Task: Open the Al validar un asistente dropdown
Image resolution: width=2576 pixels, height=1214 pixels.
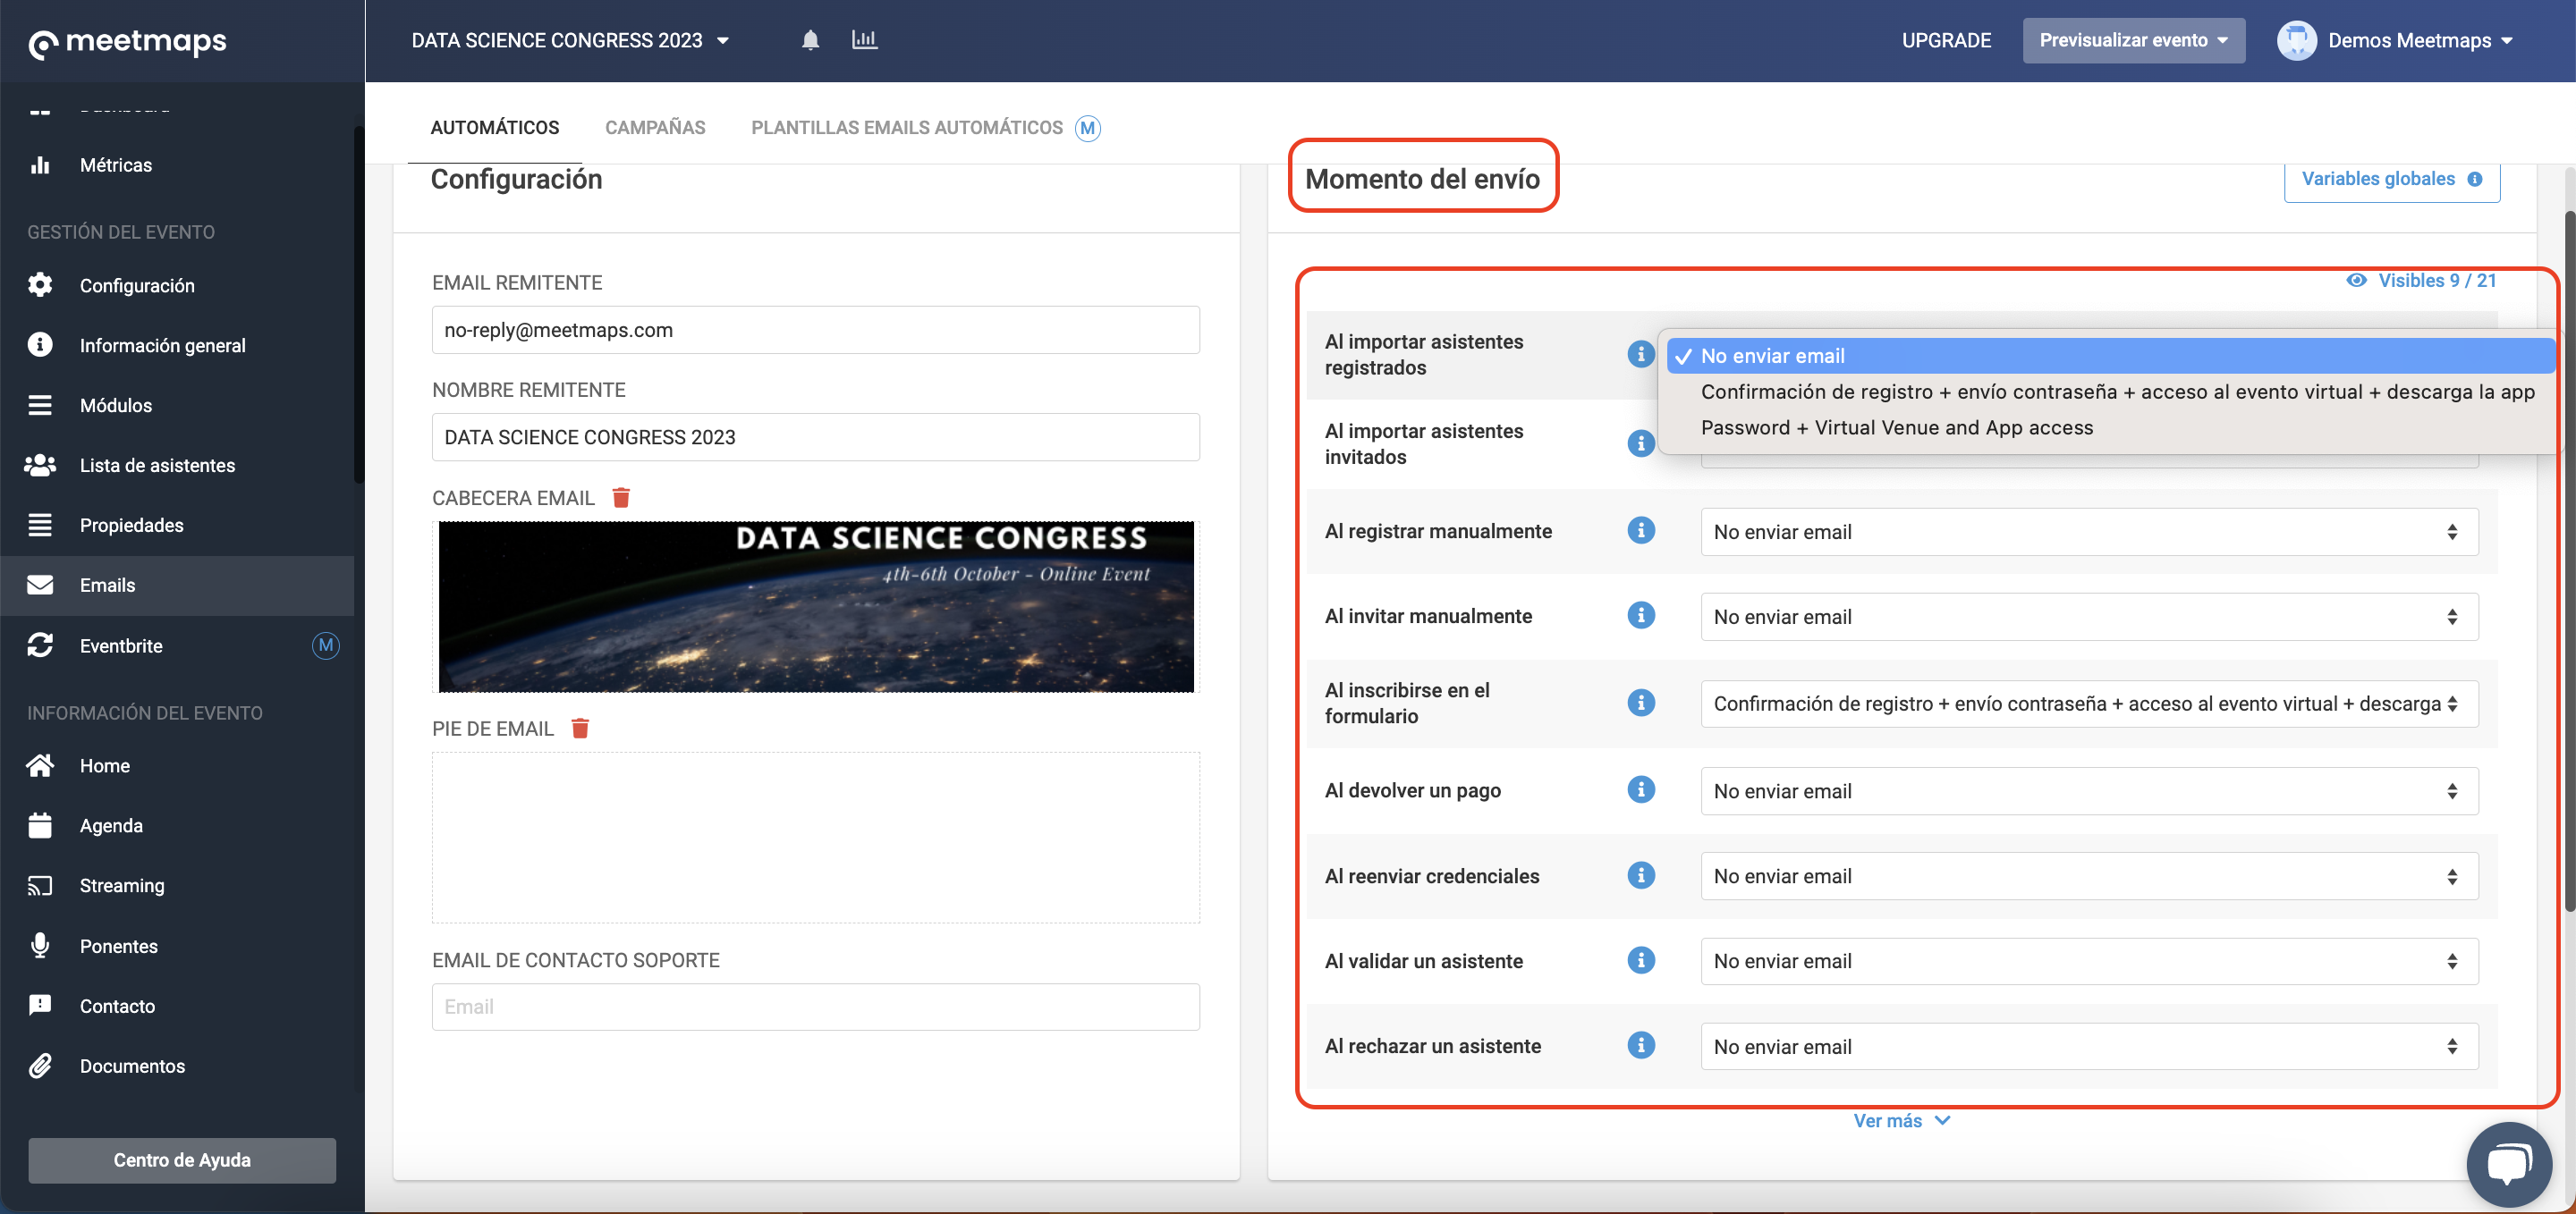Action: point(2089,961)
